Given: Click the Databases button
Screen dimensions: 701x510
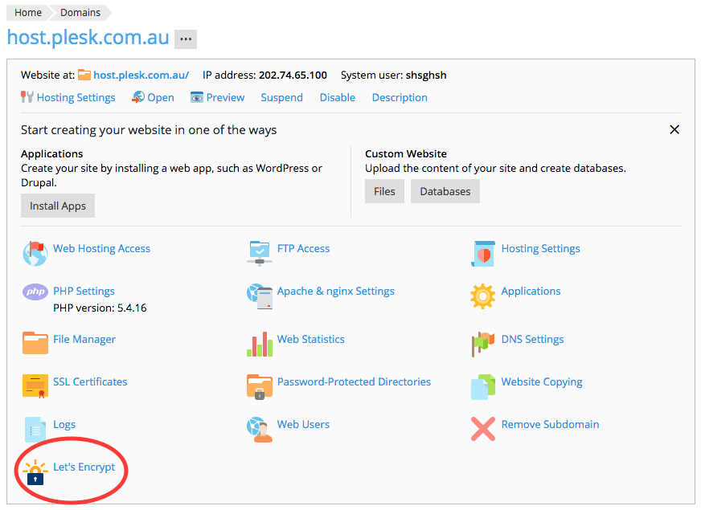Looking at the screenshot, I should coord(445,191).
